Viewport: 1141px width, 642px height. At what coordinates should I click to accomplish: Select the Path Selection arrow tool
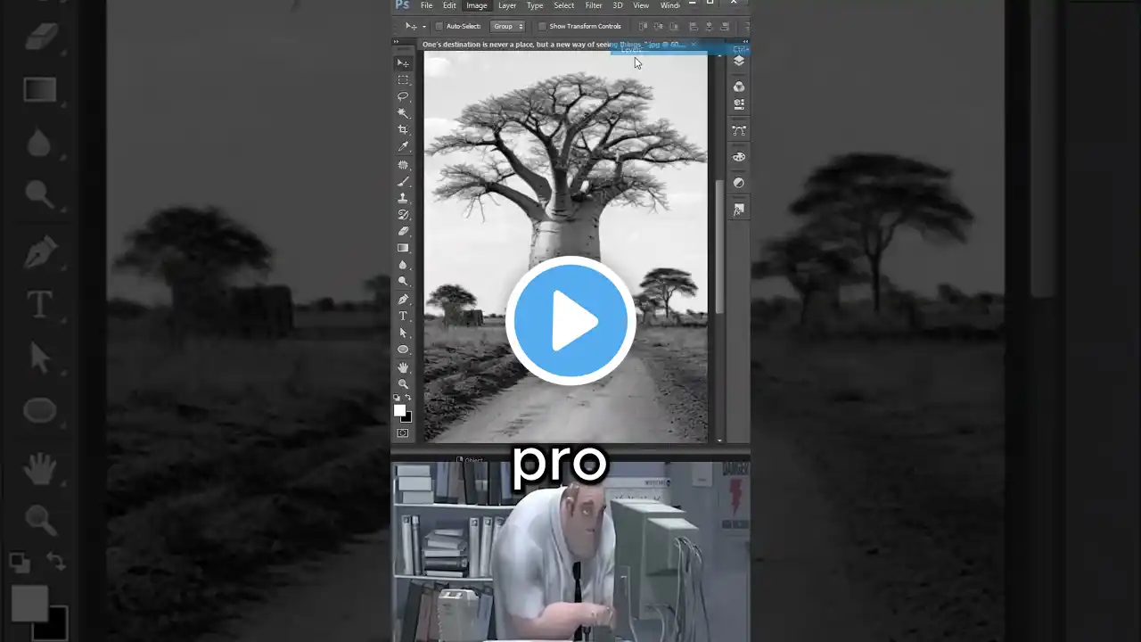[403, 333]
